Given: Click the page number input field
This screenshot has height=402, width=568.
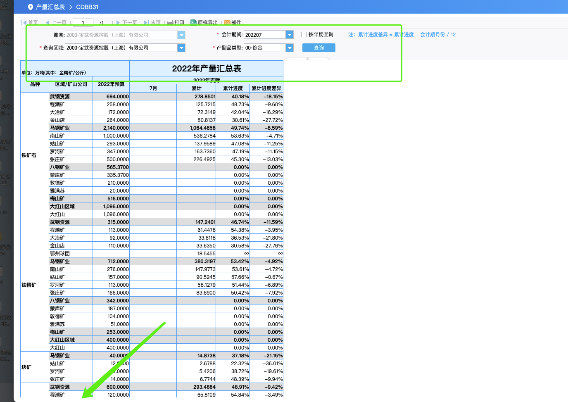Looking at the screenshot, I should pyautogui.click(x=83, y=23).
